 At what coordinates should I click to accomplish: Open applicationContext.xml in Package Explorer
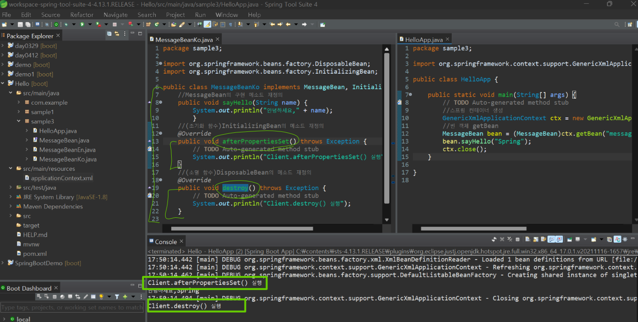point(61,178)
